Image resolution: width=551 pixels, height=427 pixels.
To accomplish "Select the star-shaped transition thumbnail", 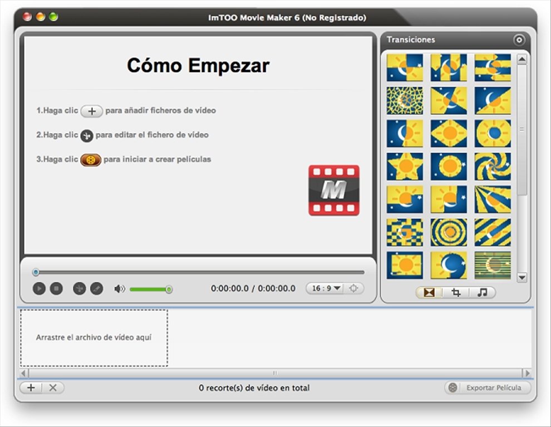I will click(x=405, y=166).
